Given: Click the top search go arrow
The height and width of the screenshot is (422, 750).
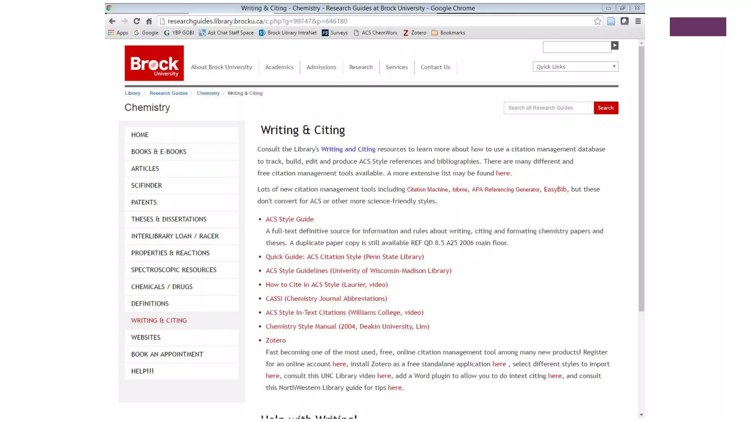Looking at the screenshot, I should [x=615, y=45].
